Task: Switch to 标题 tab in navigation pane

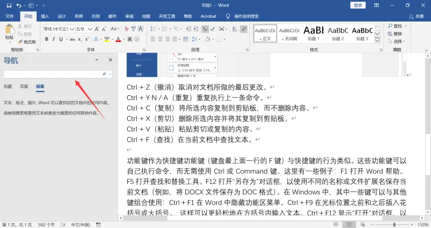Action: pyautogui.click(x=8, y=87)
